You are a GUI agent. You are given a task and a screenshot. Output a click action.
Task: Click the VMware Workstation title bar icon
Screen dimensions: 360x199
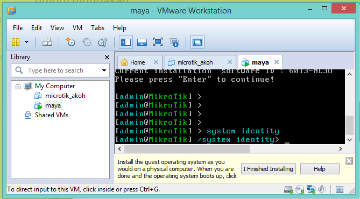click(x=11, y=10)
